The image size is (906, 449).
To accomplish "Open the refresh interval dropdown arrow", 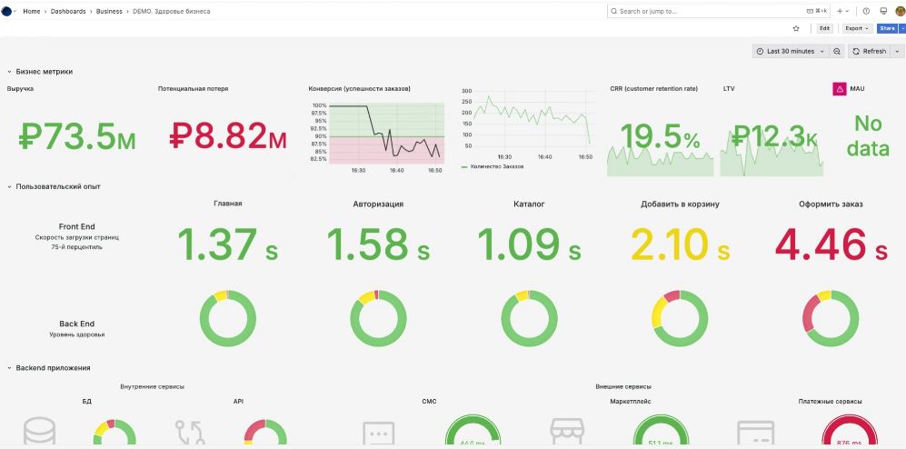I will tap(897, 52).
